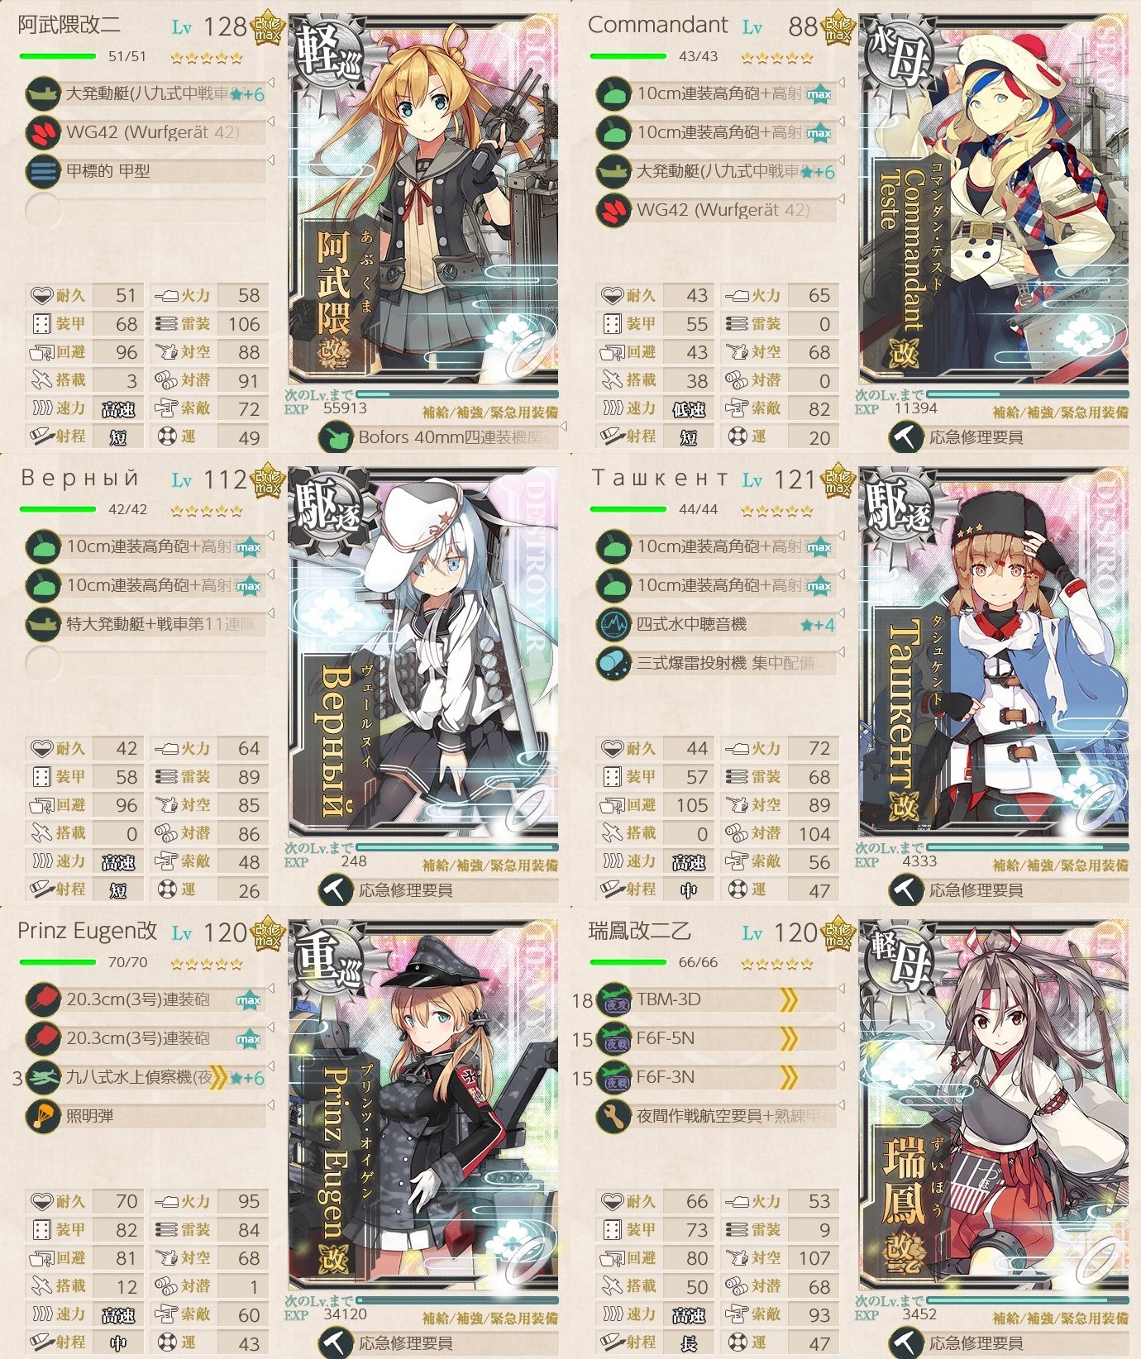Select the TBM-3D night torpedo bomber icon
The width and height of the screenshot is (1141, 1359).
[x=613, y=999]
